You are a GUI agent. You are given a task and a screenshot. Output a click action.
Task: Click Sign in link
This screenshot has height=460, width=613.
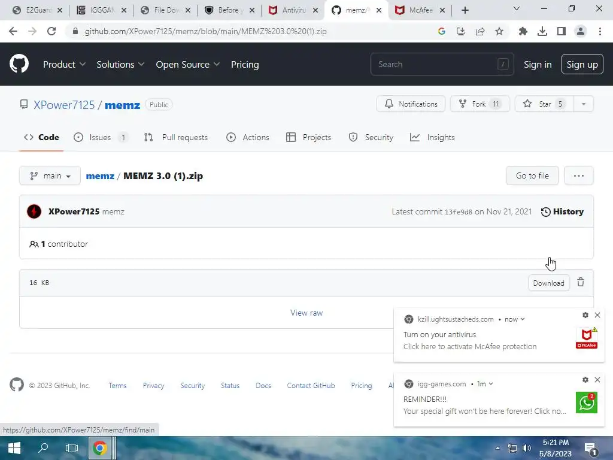[538, 64]
